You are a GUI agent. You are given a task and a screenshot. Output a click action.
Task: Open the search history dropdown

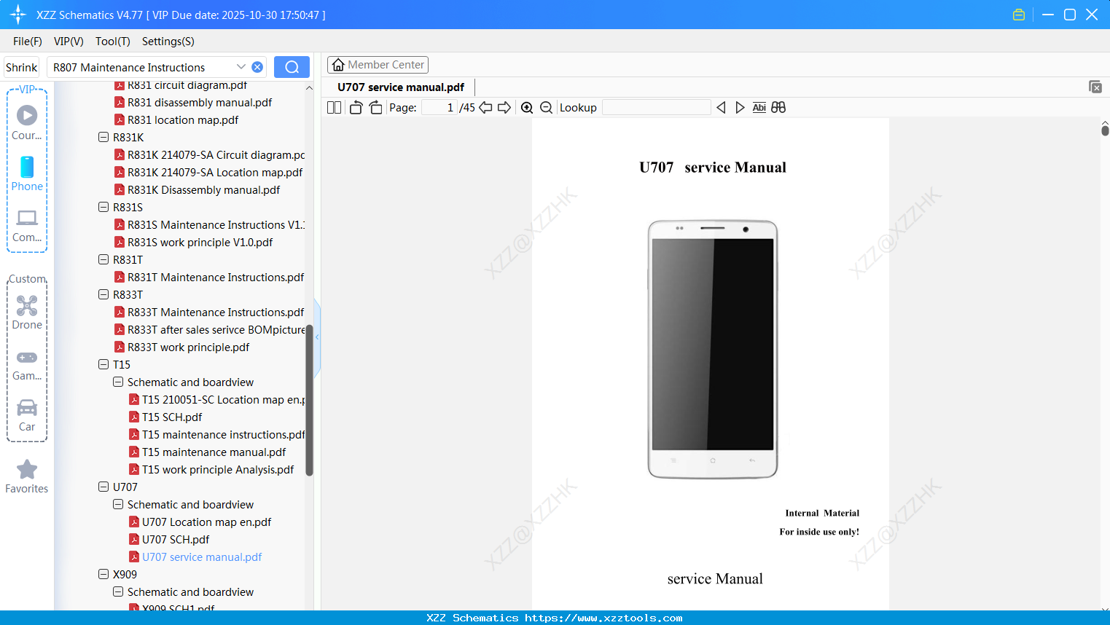pos(242,66)
